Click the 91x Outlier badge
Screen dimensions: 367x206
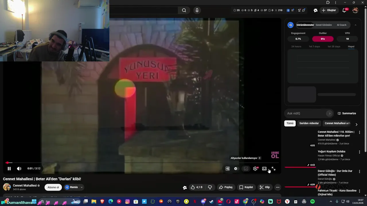(x=323, y=39)
